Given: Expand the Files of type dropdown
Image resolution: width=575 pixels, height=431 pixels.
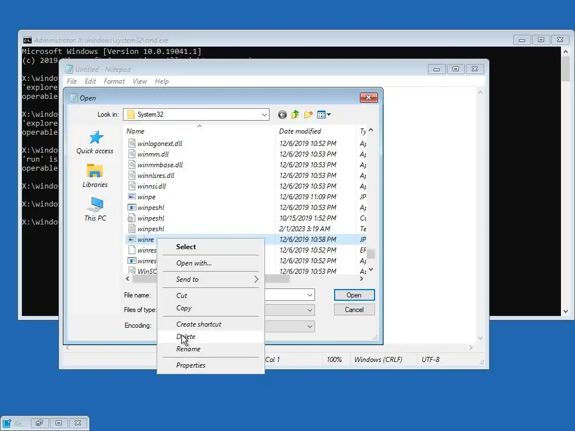Looking at the screenshot, I should (x=310, y=310).
